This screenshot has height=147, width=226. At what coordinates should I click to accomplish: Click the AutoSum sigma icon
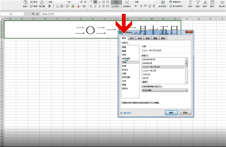coord(191,3)
